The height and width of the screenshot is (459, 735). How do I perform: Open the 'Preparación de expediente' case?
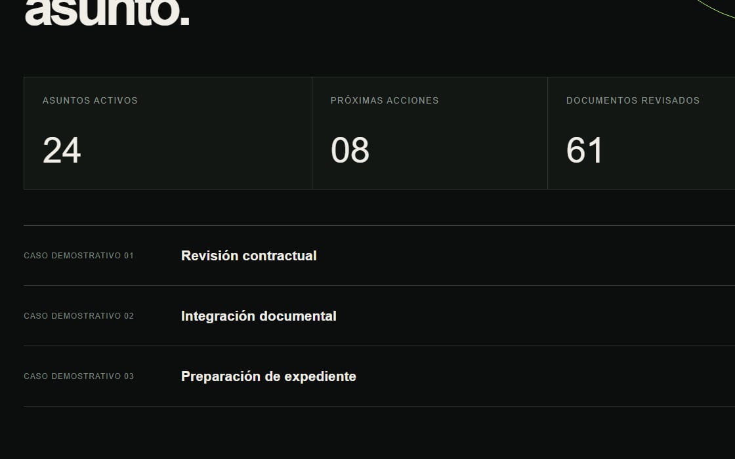[268, 376]
